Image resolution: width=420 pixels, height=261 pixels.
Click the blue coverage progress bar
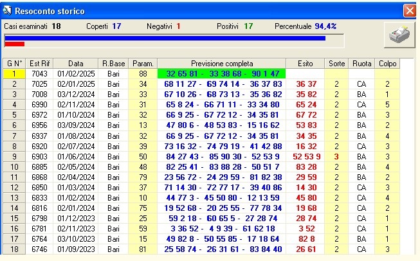[165, 38]
